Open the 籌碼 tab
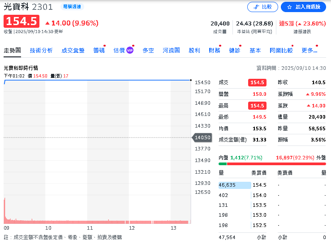This screenshot has width=331, height=244. pos(99,51)
